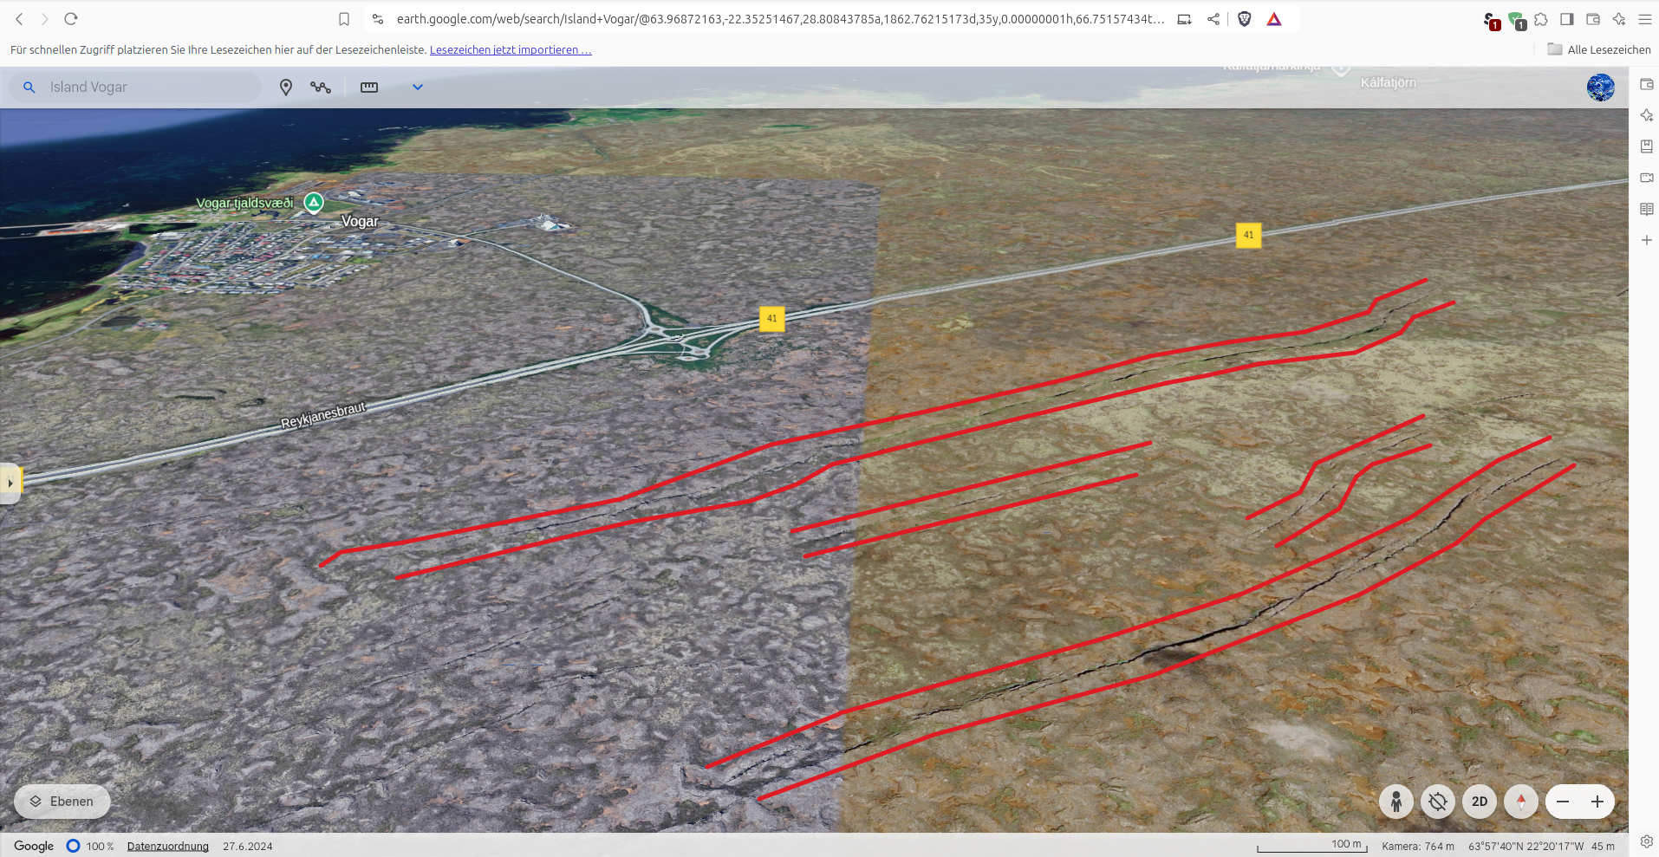Bookmark this page with the bookmark icon

[344, 19]
